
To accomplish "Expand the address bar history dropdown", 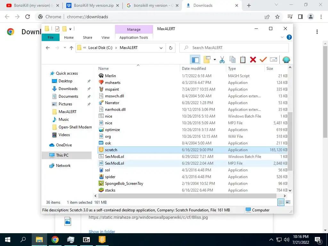I will click(x=161, y=48).
